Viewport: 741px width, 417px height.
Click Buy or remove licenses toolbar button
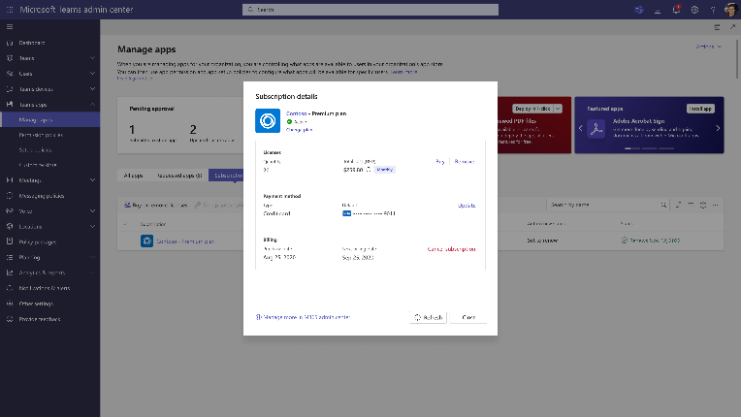click(x=155, y=205)
